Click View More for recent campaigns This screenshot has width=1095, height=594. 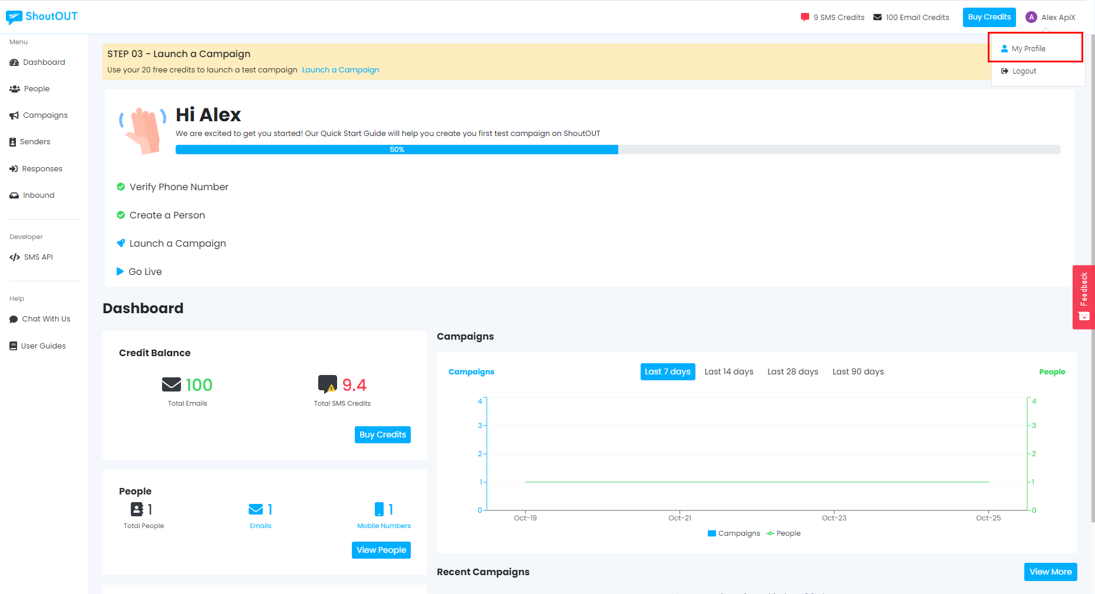click(1050, 572)
